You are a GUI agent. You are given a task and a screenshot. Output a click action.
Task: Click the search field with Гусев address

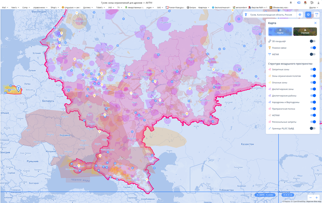(272, 15)
